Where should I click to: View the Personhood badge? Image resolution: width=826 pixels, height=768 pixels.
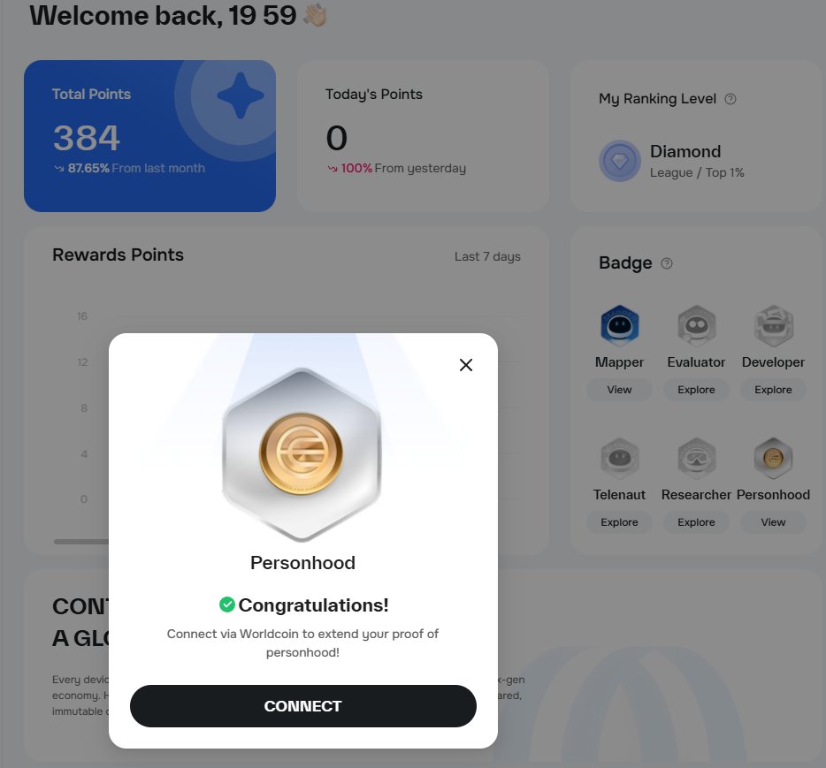773,522
